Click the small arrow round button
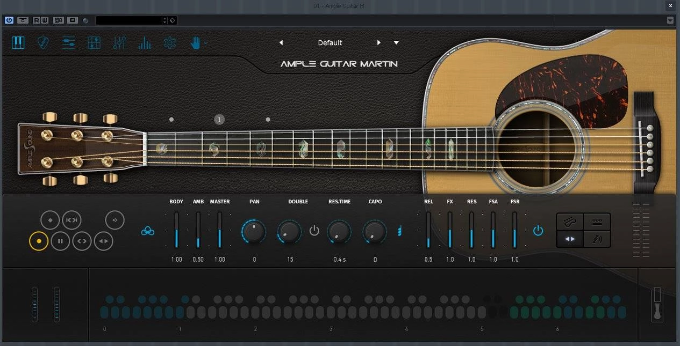The height and width of the screenshot is (346, 680). pyautogui.click(x=114, y=220)
